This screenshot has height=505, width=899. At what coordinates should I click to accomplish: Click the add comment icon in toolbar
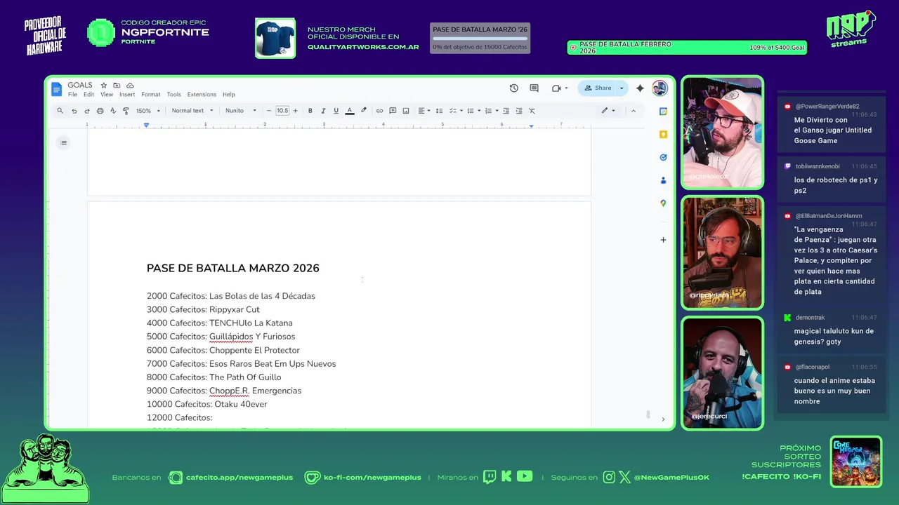[393, 111]
